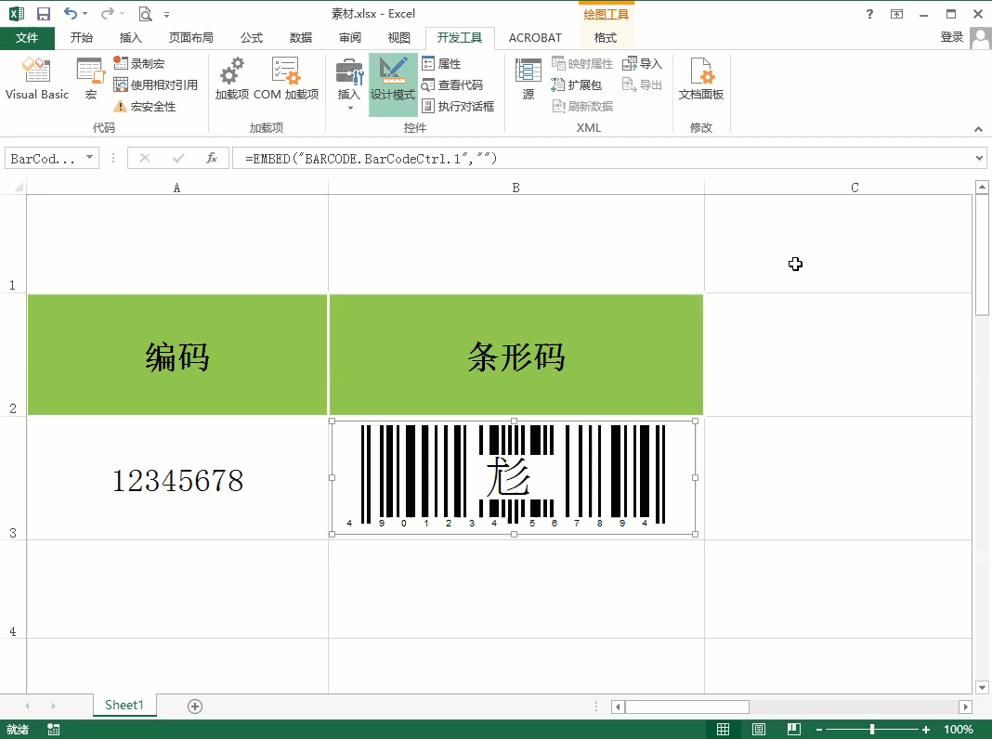Open the 文件 (File) tab
This screenshot has height=739, width=992.
[27, 38]
